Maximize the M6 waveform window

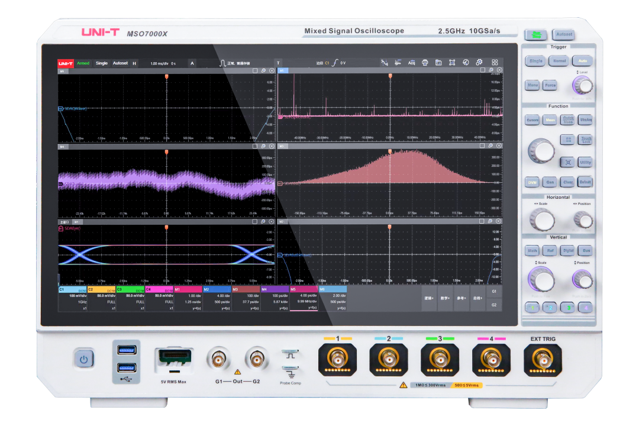[255, 70]
